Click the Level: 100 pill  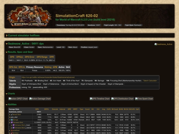coord(61,47)
